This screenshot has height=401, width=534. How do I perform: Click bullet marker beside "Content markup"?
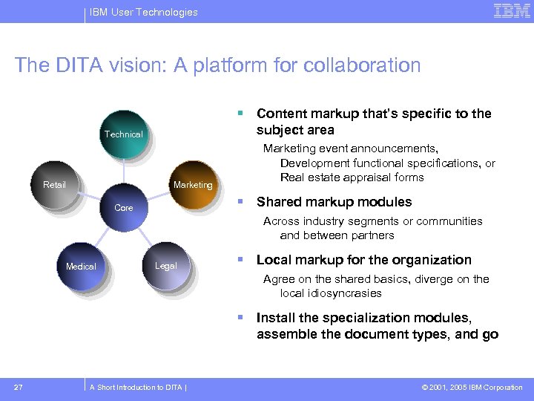(240, 113)
